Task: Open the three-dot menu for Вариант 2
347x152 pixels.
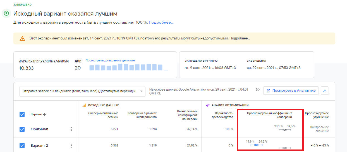Action: click(71, 146)
